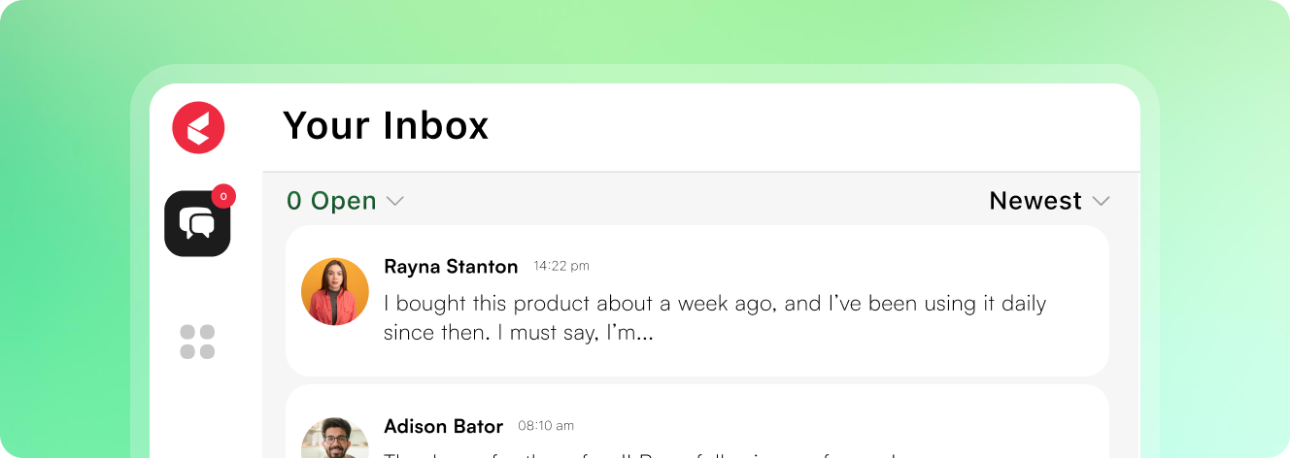Expand the 0 Open status dropdown

click(x=345, y=201)
